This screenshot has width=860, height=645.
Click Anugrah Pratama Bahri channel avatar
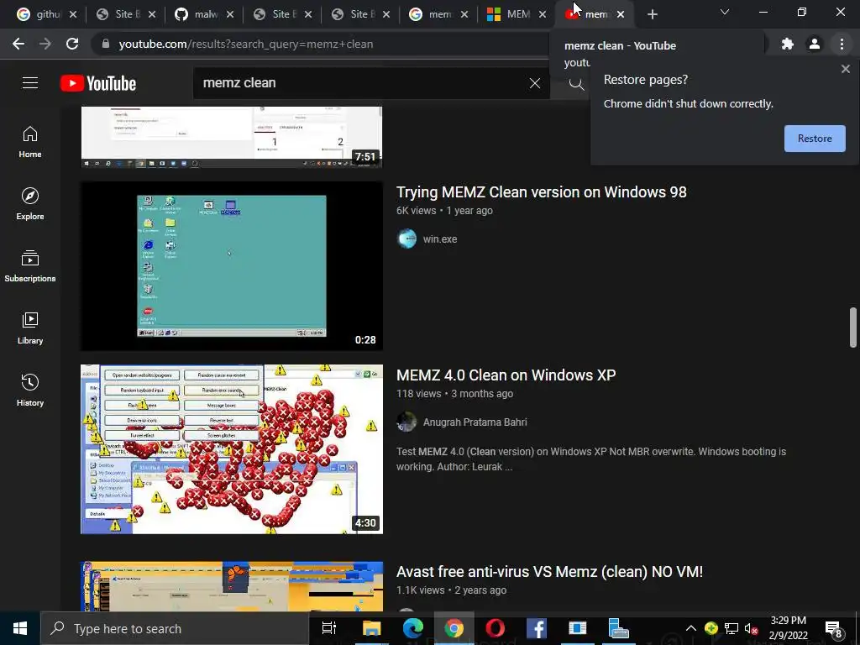pos(406,422)
